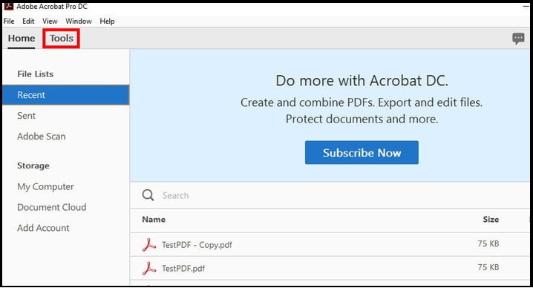533x288 pixels.
Task: Open the Window menu
Action: point(79,21)
